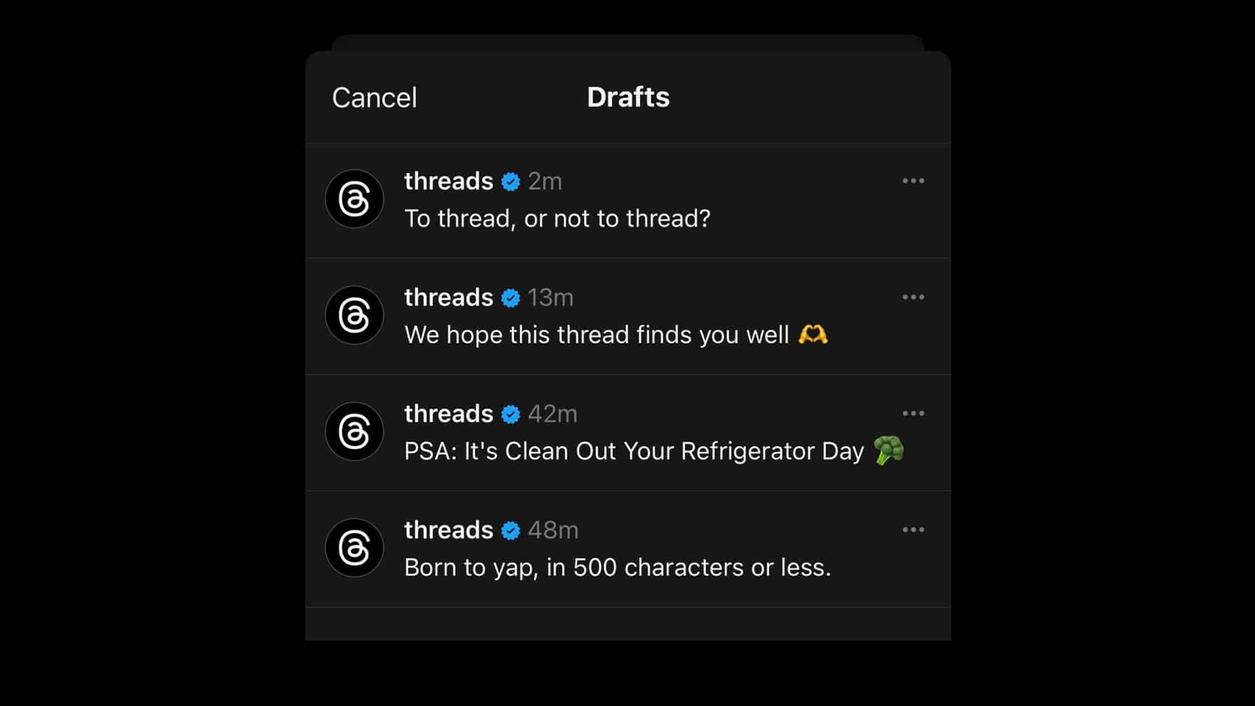Click the Cancel button
The image size is (1255, 706).
pyautogui.click(x=374, y=97)
